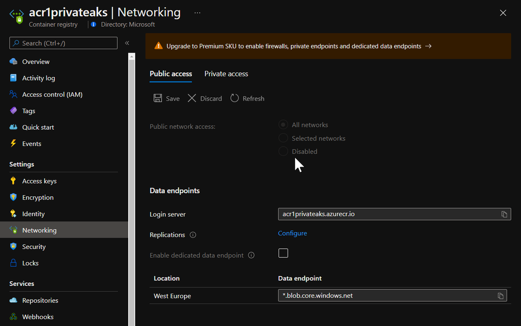Screen dimensions: 521x326
Task: Click the Events lightning bolt icon
Action: 13,143
